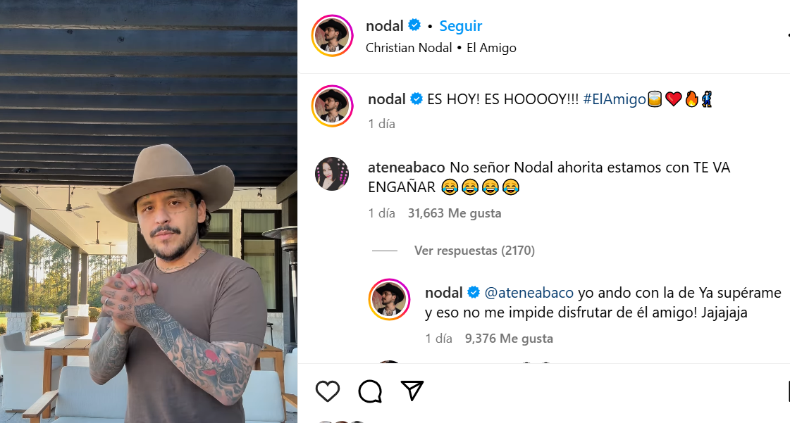Open the @ateneabaco mention in the reply
Viewport: 790px width, 423px height.
tap(529, 293)
